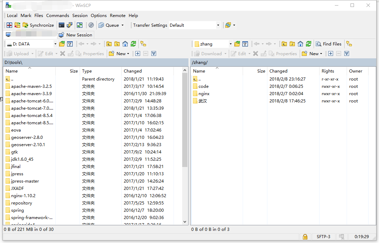Click invert selection icon in remote panel

347,53
